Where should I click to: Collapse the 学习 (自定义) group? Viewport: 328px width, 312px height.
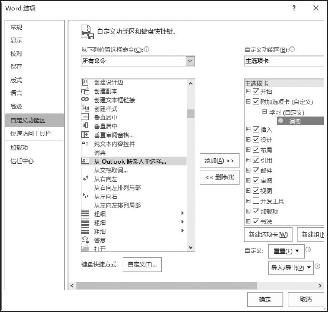click(x=265, y=112)
